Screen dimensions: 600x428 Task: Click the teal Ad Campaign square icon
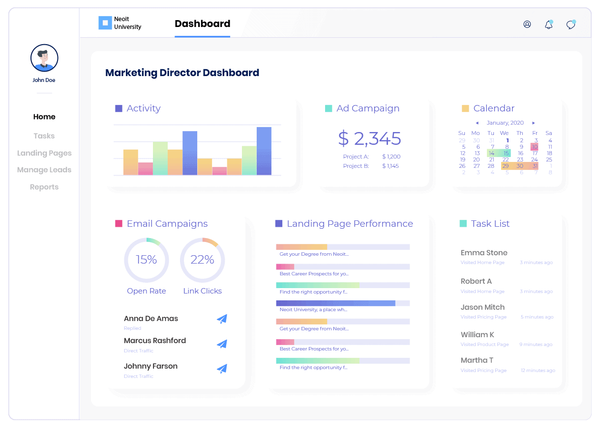(329, 108)
